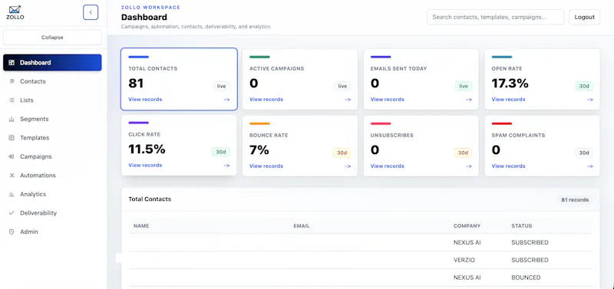The width and height of the screenshot is (614, 289).
Task: Go to Campaigns
Action: click(x=52, y=156)
